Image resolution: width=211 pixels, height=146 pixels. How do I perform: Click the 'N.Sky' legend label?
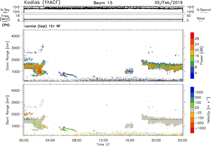(5, 10)
